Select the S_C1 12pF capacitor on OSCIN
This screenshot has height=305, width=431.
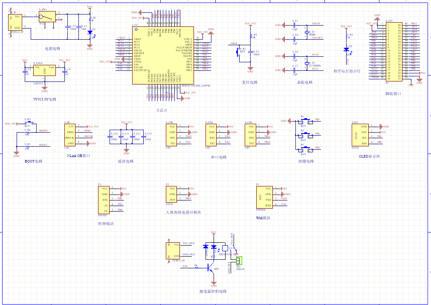[x=294, y=25]
